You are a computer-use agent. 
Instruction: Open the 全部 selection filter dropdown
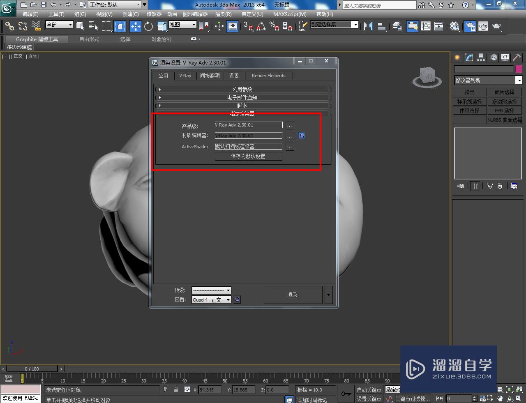pos(59,25)
